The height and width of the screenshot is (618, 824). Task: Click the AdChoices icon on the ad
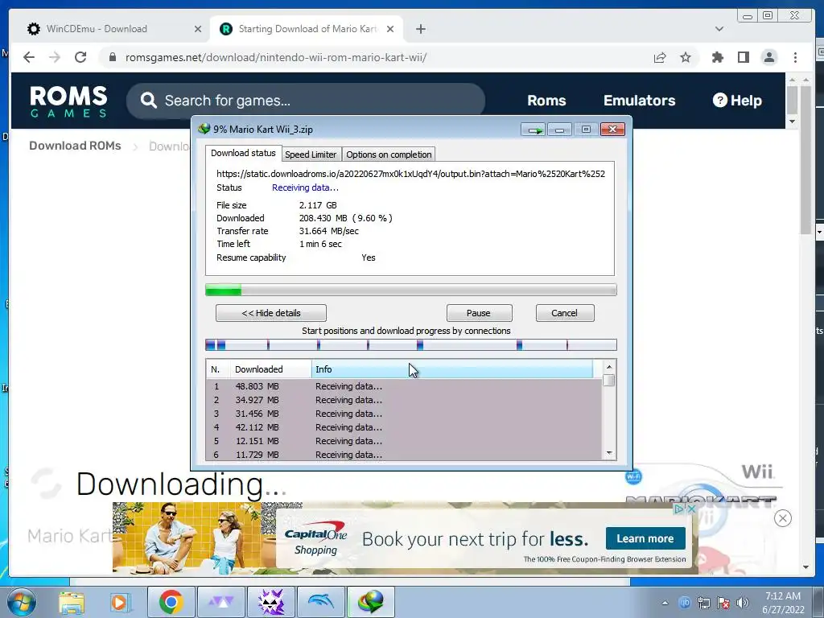pos(679,509)
